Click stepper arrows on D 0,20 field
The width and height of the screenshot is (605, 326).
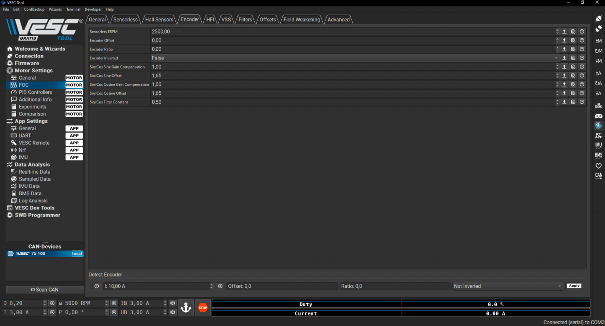[45, 303]
